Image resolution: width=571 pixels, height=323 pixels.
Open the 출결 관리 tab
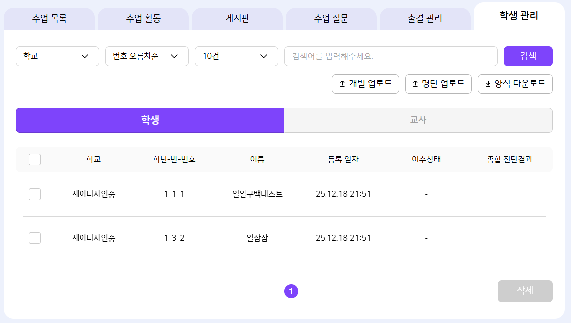(425, 19)
